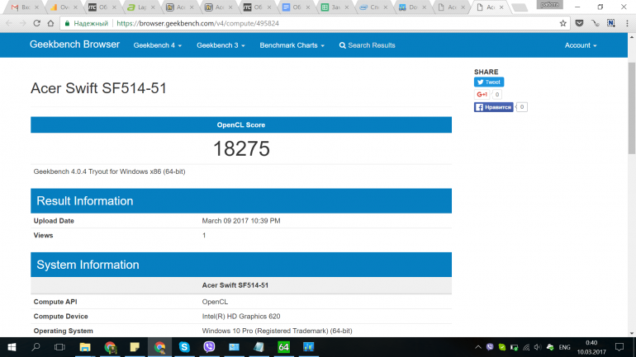The height and width of the screenshot is (357, 636).
Task: Click the OpenCL score 18275
Action: pyautogui.click(x=241, y=148)
